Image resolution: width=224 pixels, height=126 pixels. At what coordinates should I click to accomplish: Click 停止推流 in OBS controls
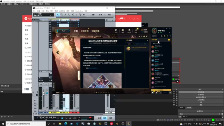[201, 92]
